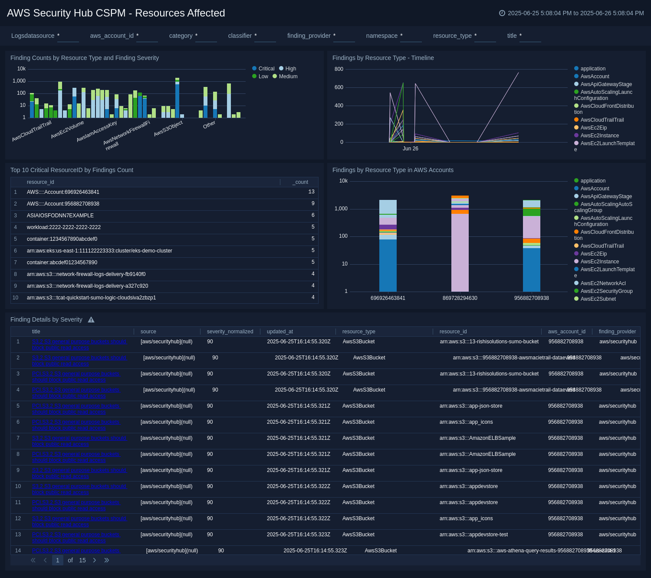Click the namespace filter field
This screenshot has height=578, width=651.
pos(411,36)
